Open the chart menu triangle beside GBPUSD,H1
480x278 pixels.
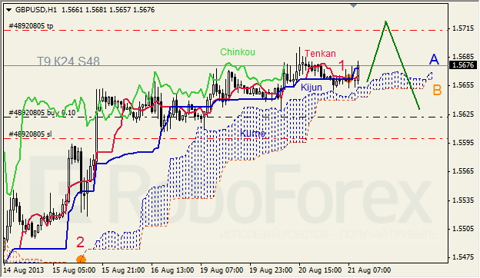click(x=8, y=10)
